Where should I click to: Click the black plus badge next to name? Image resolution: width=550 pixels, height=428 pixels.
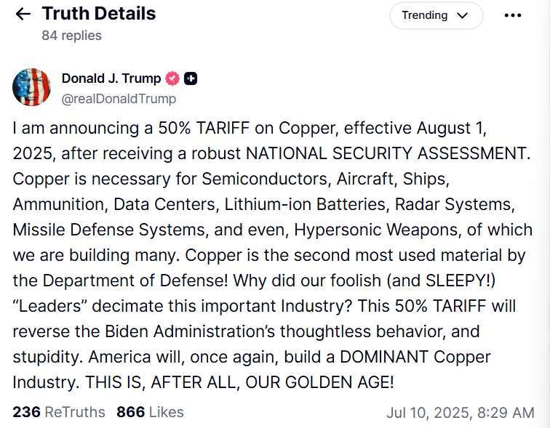(x=191, y=78)
